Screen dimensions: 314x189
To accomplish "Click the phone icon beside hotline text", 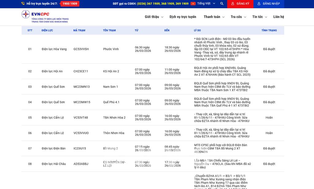I will [x=23, y=4].
